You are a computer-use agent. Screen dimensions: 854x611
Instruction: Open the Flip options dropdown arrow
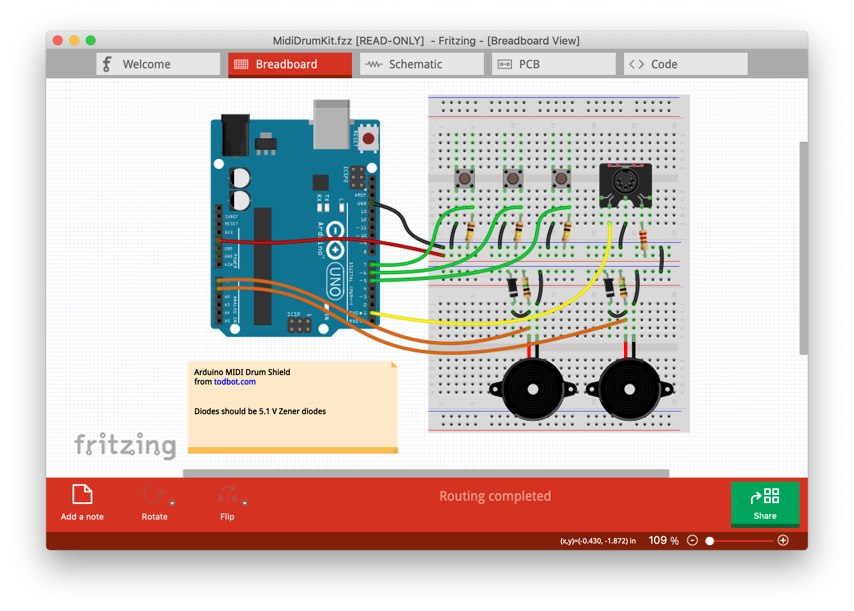pyautogui.click(x=245, y=503)
